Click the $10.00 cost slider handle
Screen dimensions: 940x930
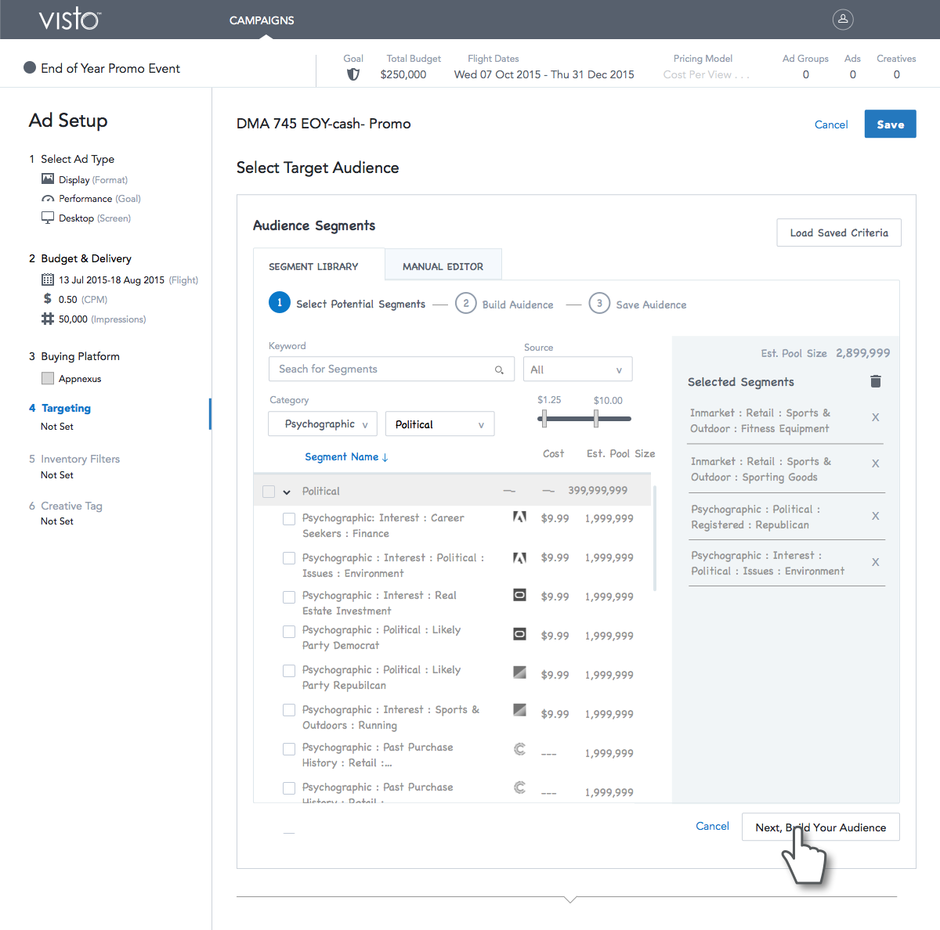tap(596, 419)
